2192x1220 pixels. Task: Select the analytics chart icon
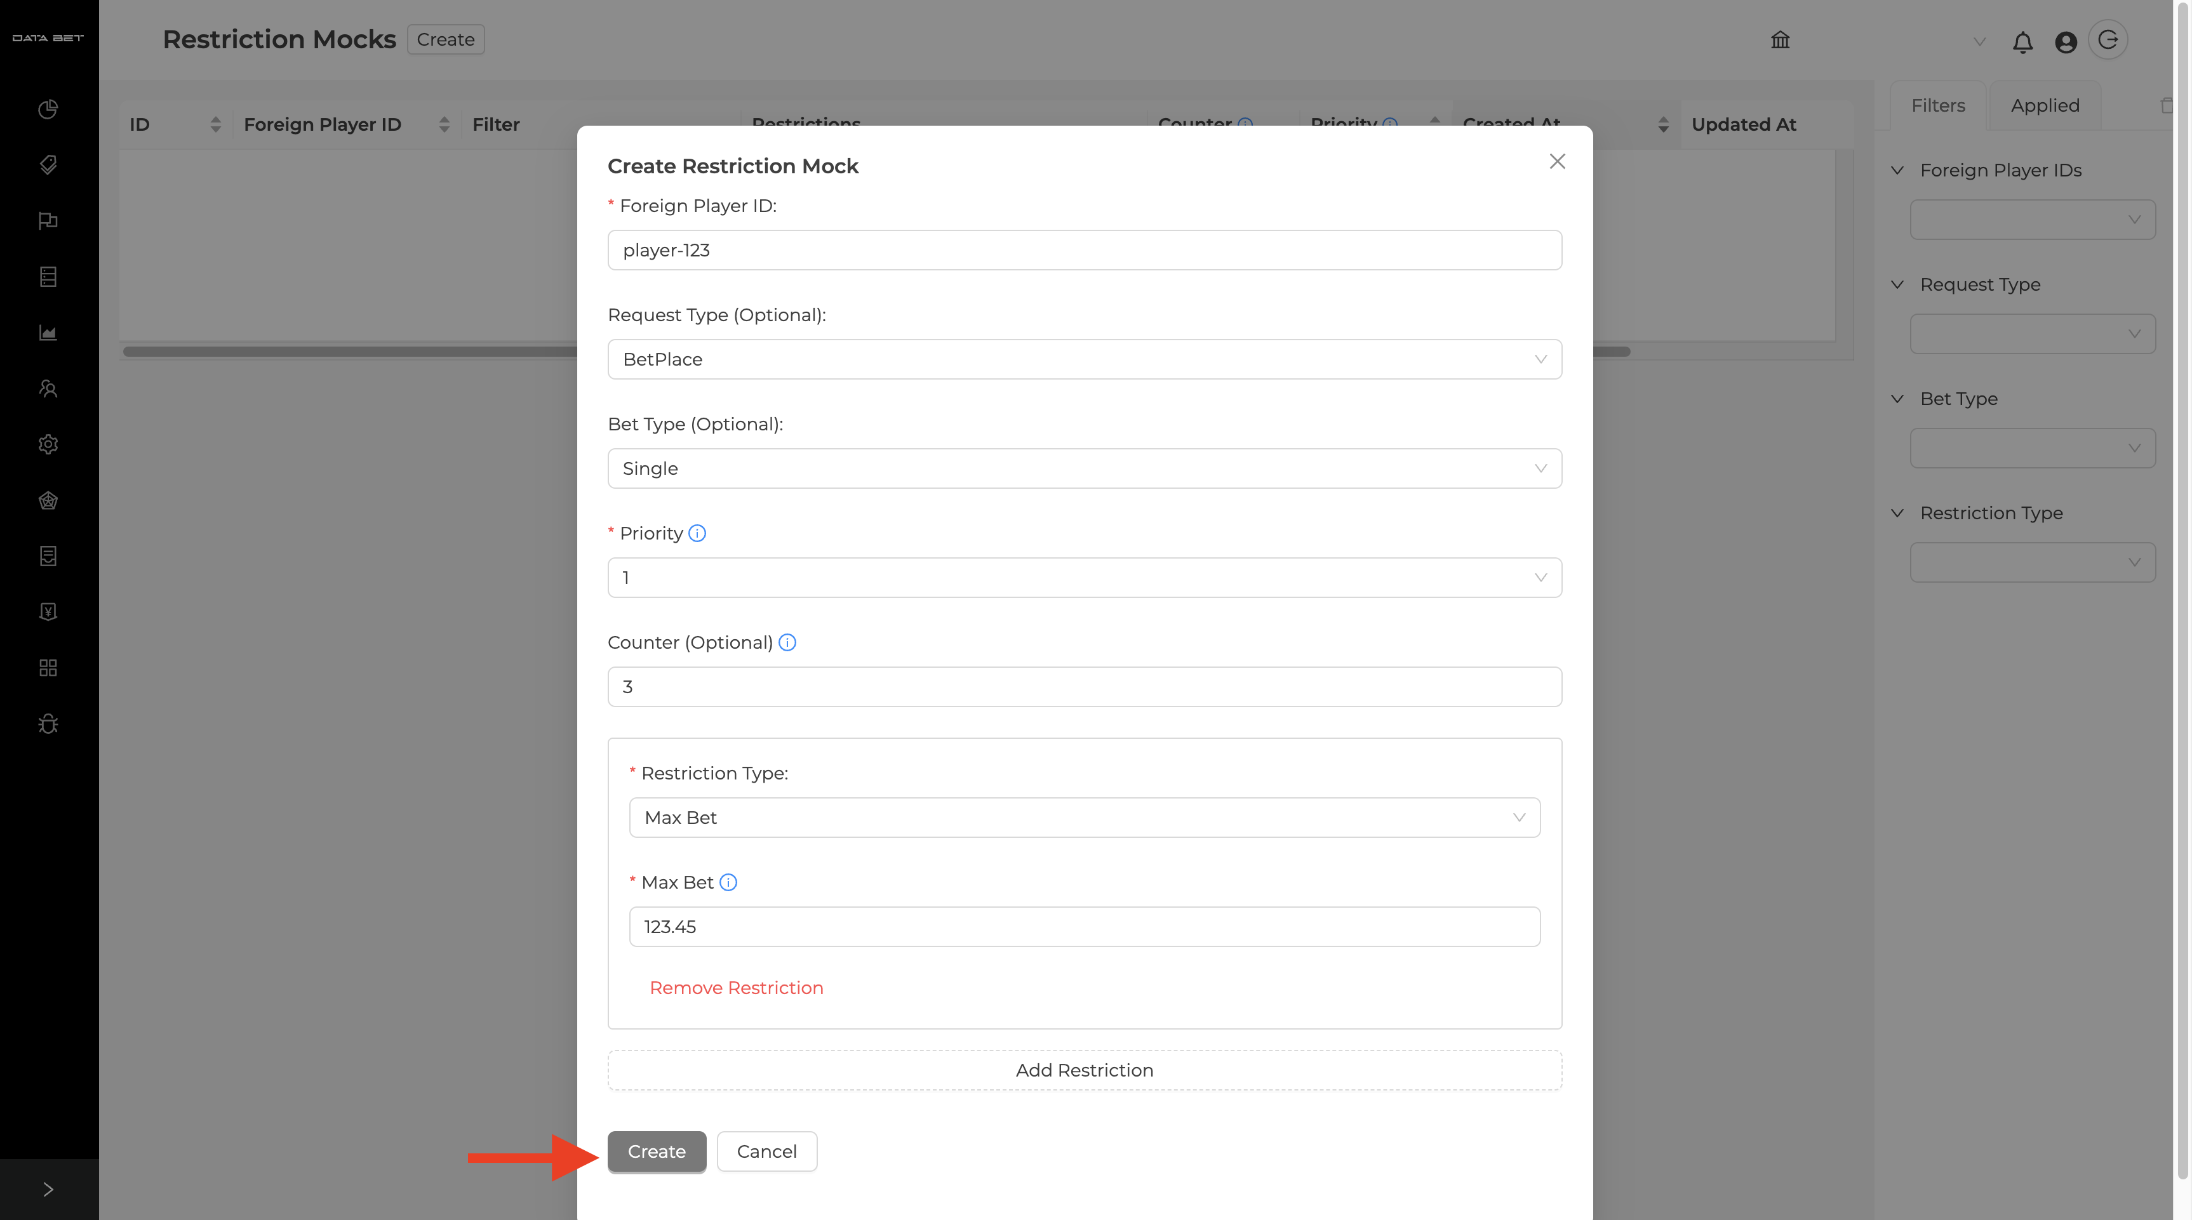pyautogui.click(x=48, y=333)
